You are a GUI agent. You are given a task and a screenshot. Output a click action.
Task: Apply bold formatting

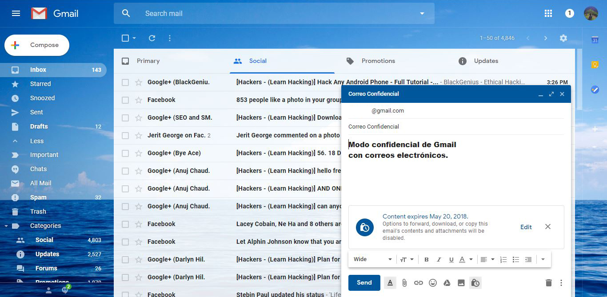click(427, 259)
